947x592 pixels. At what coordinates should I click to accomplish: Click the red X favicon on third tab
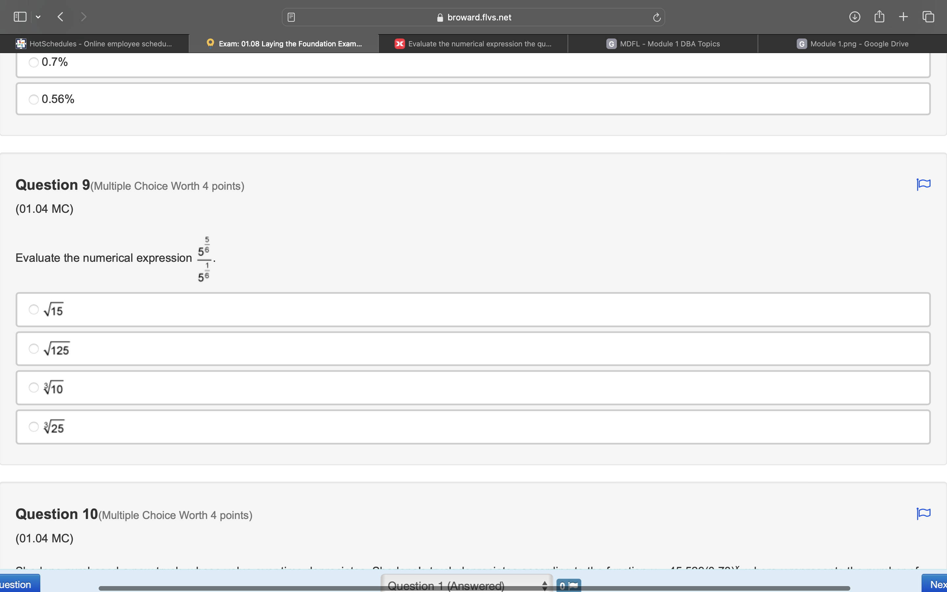pyautogui.click(x=400, y=44)
